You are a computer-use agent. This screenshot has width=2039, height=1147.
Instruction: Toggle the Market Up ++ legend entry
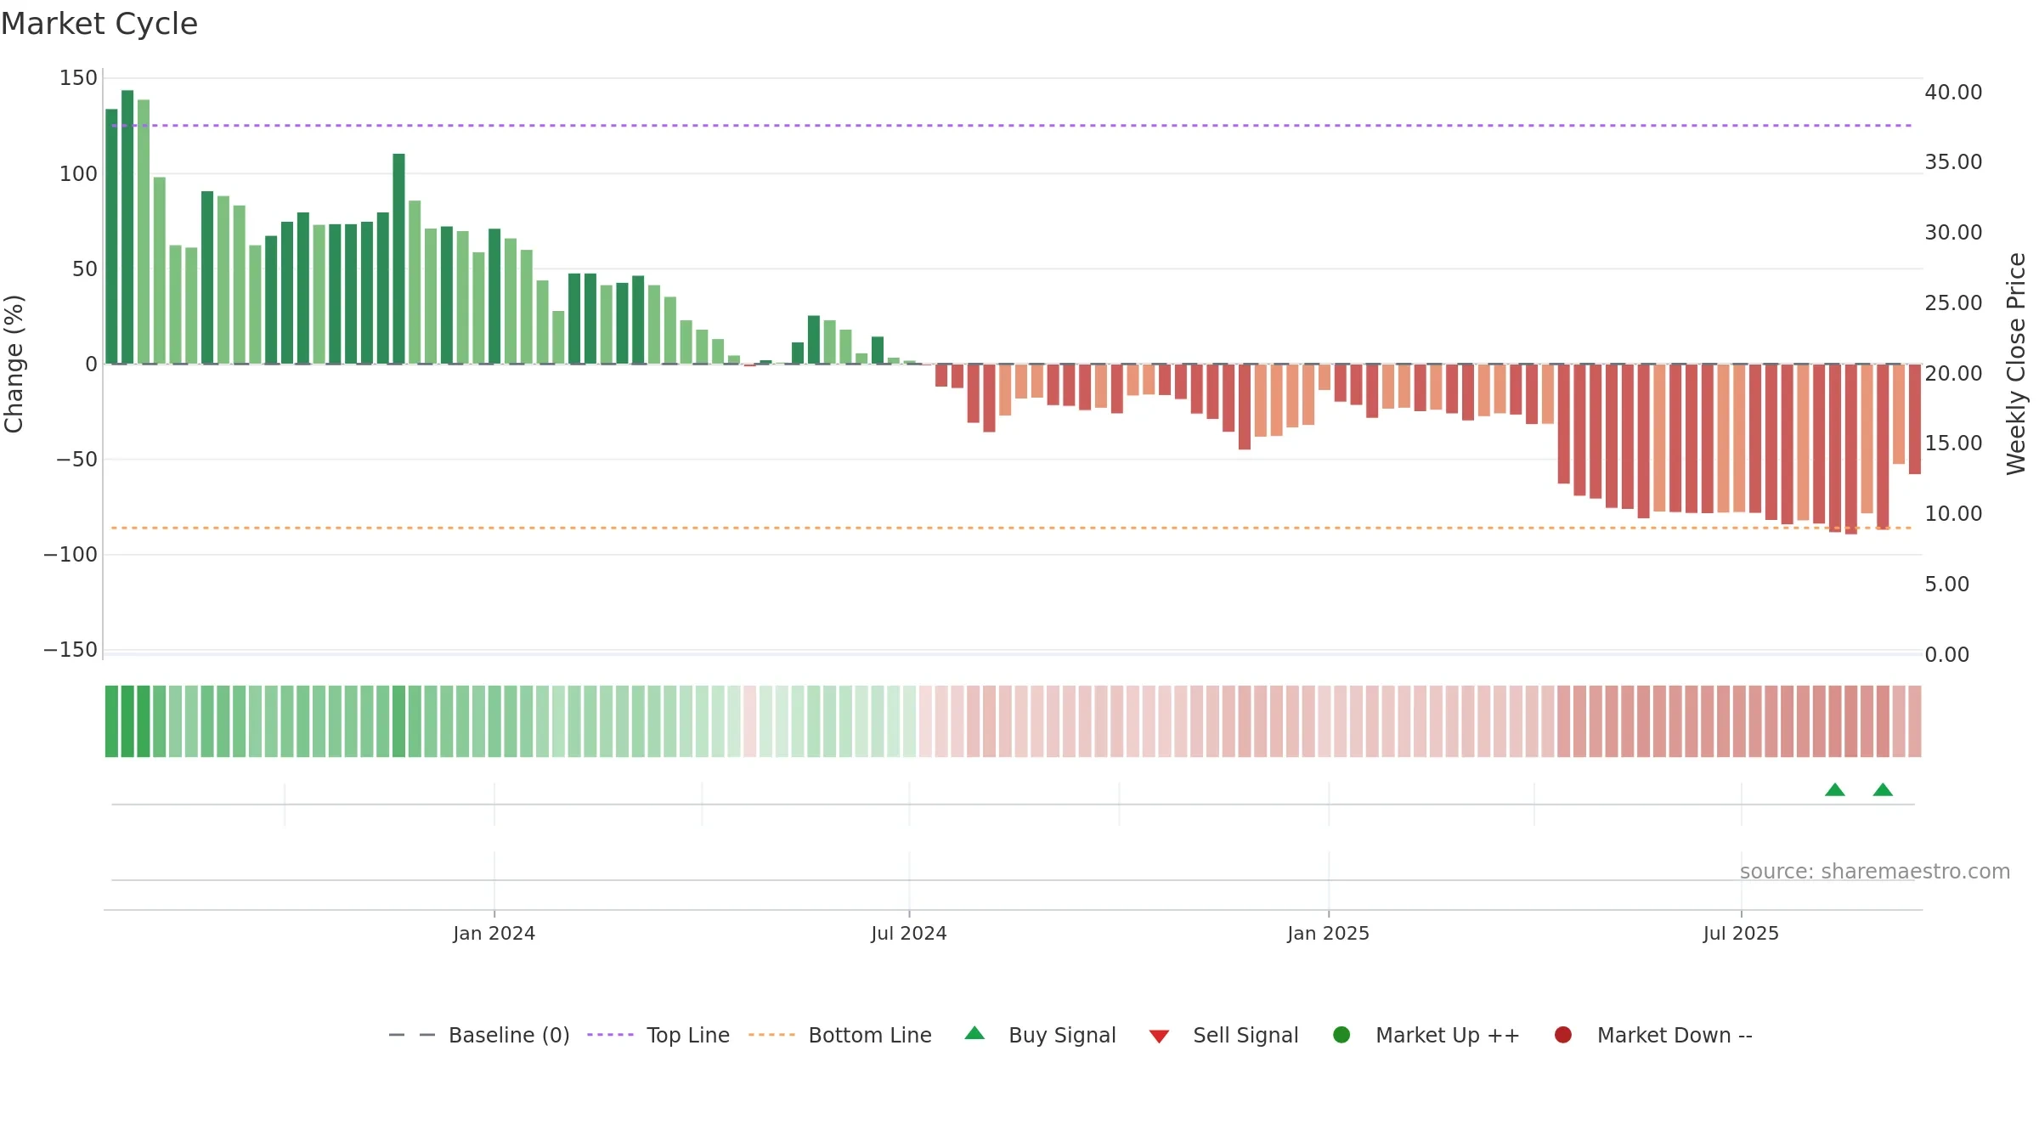[x=1426, y=1035]
